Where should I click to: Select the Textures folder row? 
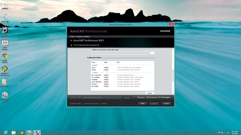122,84
